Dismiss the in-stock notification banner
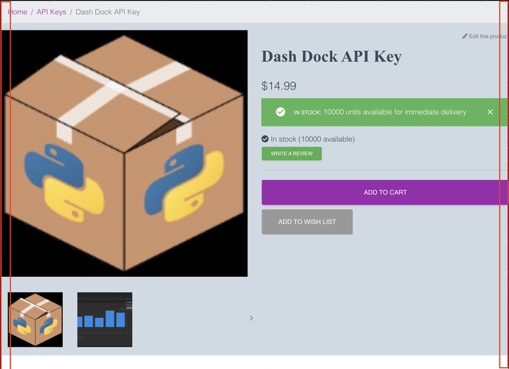Viewport: 509px width, 369px height. 490,112
